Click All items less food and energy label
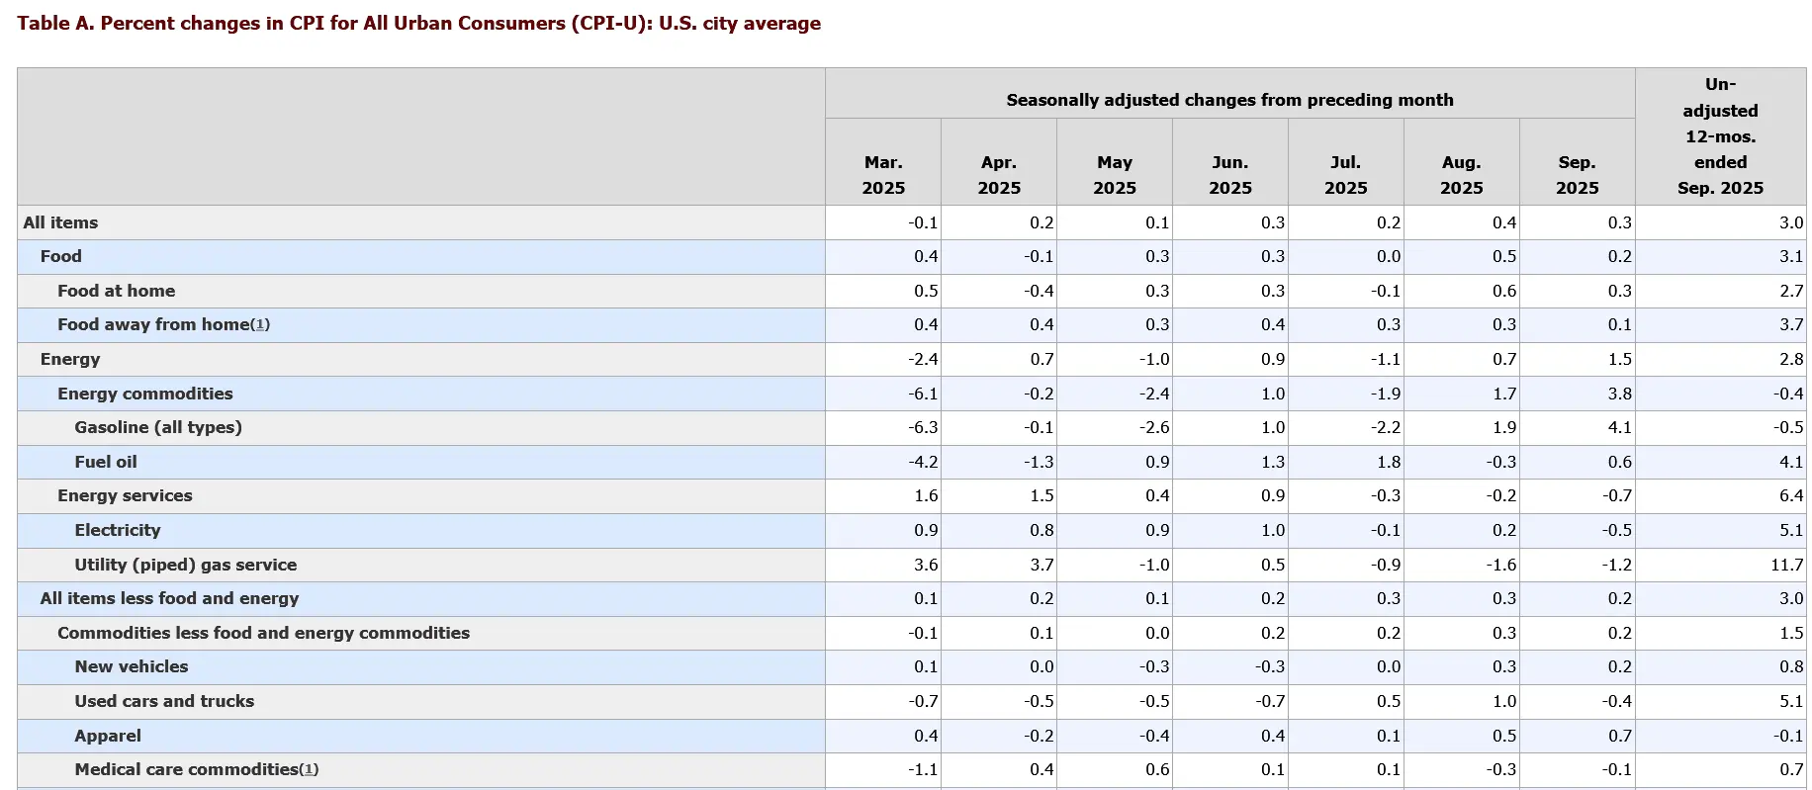This screenshot has height=790, width=1812. [x=169, y=598]
